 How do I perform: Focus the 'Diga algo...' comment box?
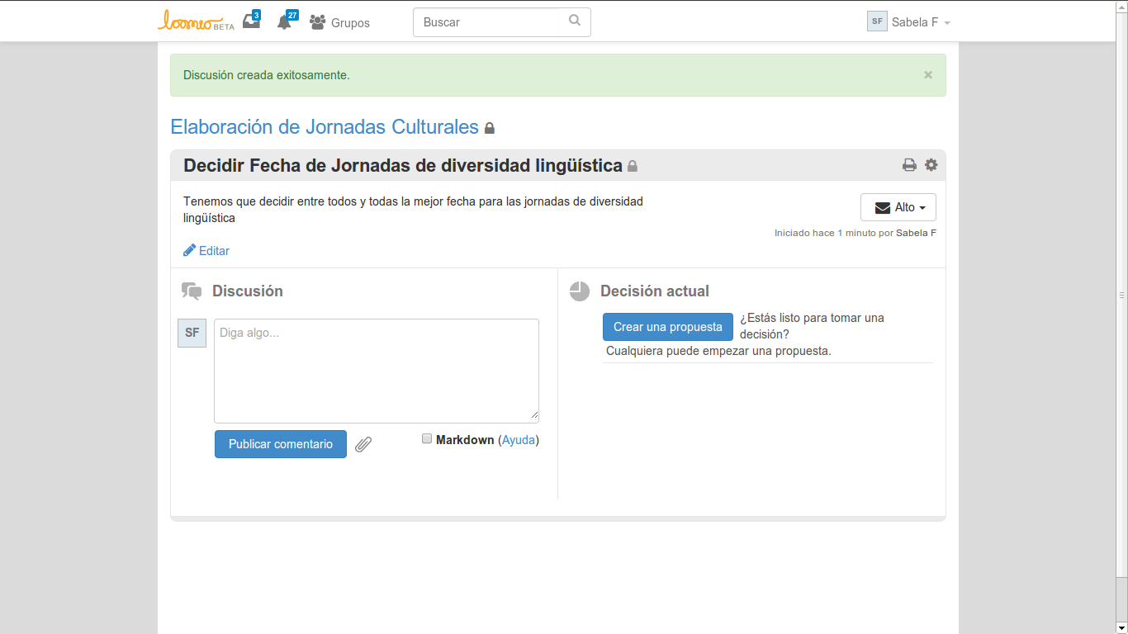(376, 371)
